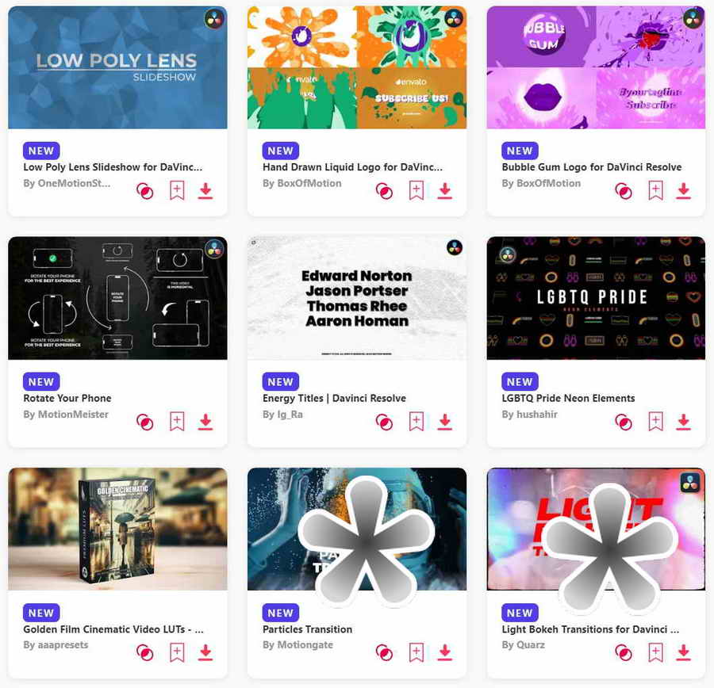Bookmark the Hand Drawn Liquid Logo item
The height and width of the screenshot is (688, 714).
tap(416, 191)
